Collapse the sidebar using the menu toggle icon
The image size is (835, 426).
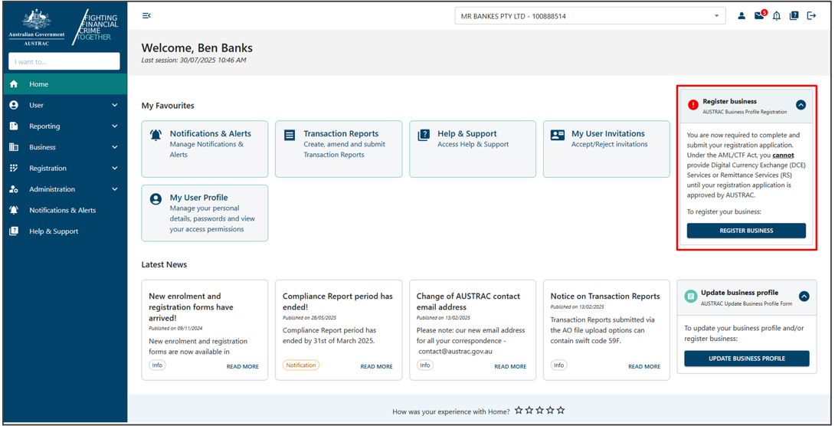click(x=146, y=15)
